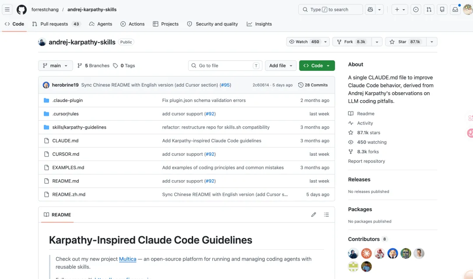
Task: Open the notifications inbox icon
Action: (x=455, y=10)
